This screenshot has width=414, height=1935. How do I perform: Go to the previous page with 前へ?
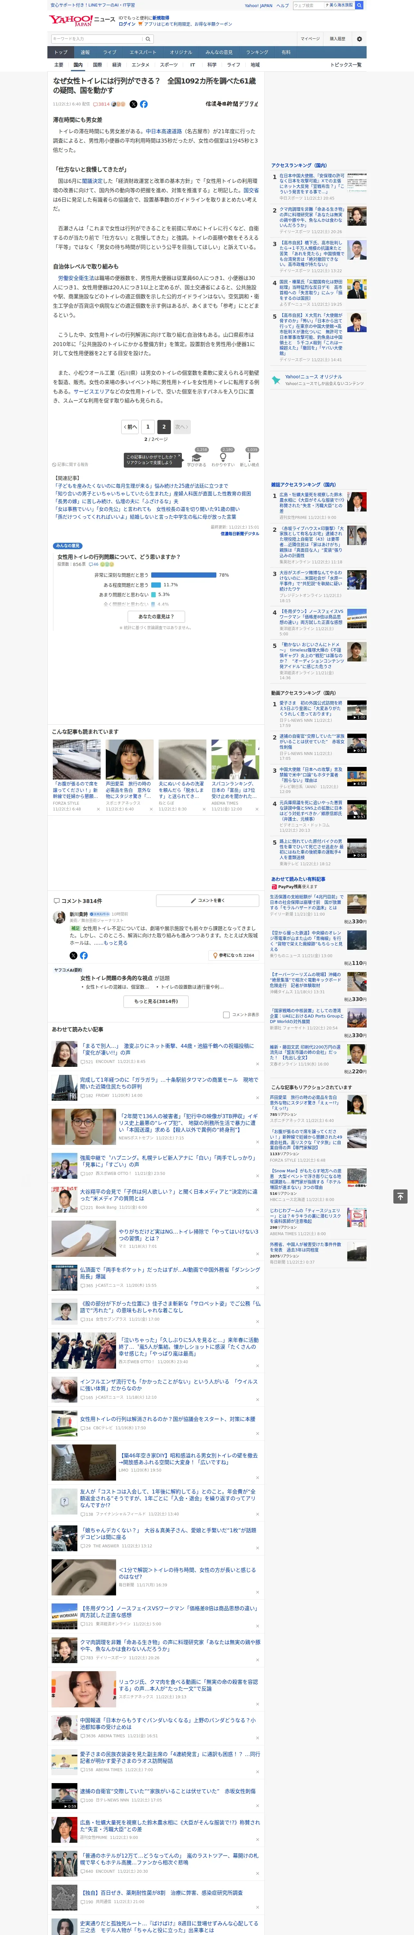[x=130, y=427]
